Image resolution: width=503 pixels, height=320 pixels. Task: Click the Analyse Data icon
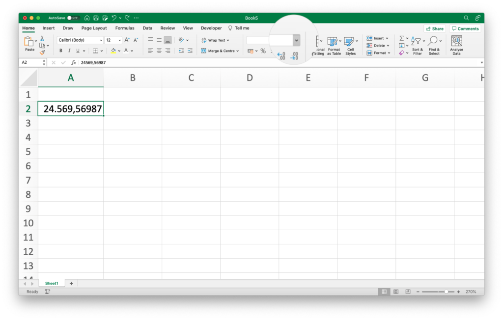(456, 45)
